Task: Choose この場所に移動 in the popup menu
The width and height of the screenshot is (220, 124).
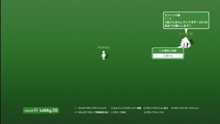Action: pos(168,51)
